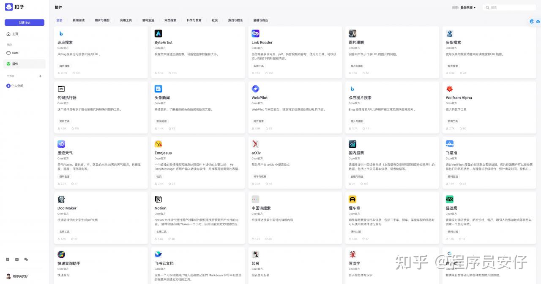Add a workspace with the plus icon
Screen dimensions: 541x284
41,76
